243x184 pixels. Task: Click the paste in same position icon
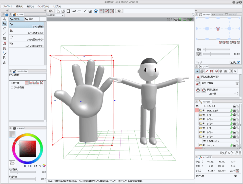198,77
